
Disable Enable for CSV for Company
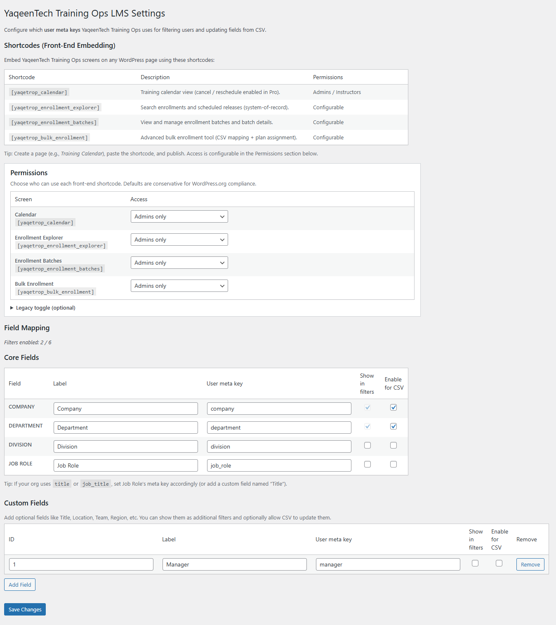393,407
